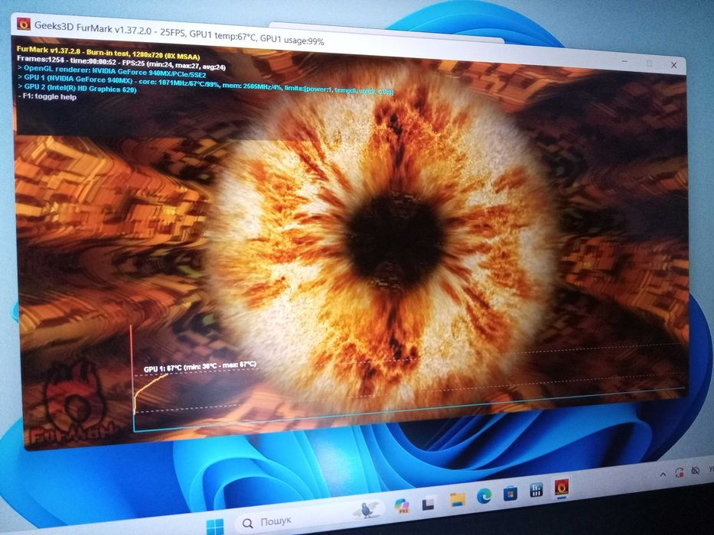Click the FurMark flame icon in title bar
The height and width of the screenshot is (535, 714).
click(x=24, y=24)
